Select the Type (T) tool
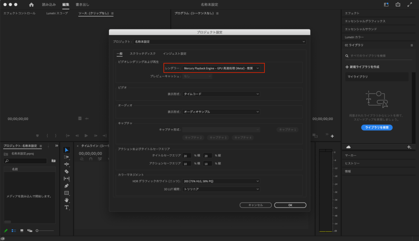The width and height of the screenshot is (419, 241). tap(67, 208)
